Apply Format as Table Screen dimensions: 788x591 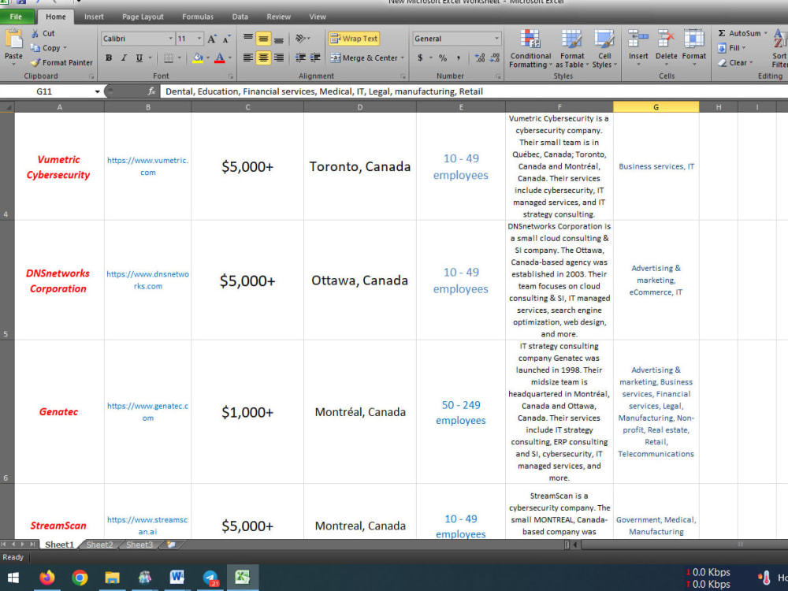[572, 49]
